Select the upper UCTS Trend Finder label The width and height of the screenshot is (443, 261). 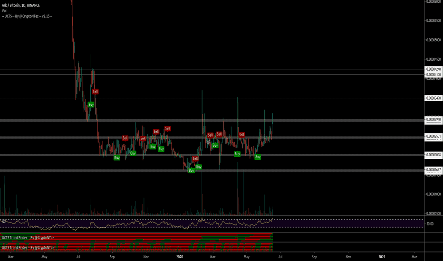coord(28,238)
